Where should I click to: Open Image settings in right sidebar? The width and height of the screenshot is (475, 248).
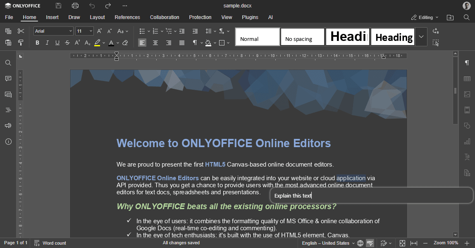click(x=467, y=94)
